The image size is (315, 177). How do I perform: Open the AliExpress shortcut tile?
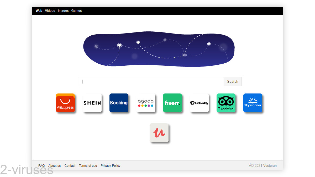[65, 103]
